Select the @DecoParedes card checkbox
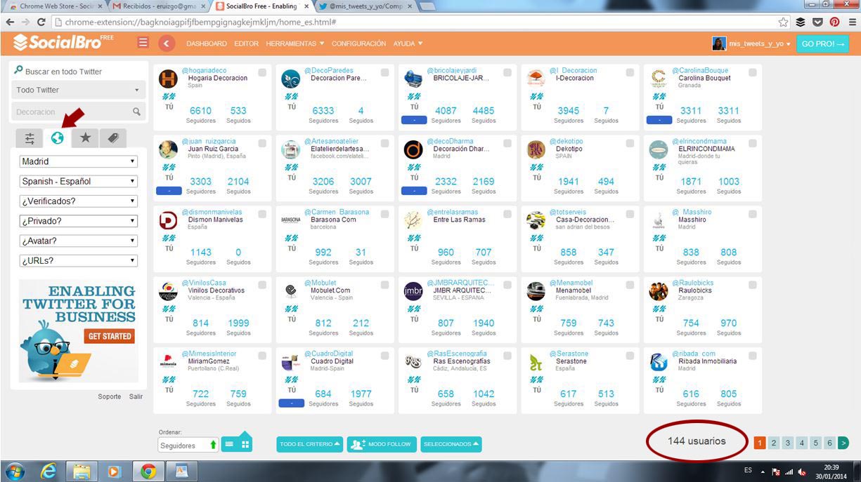 (384, 72)
